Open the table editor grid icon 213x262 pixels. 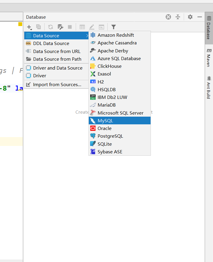point(82,27)
